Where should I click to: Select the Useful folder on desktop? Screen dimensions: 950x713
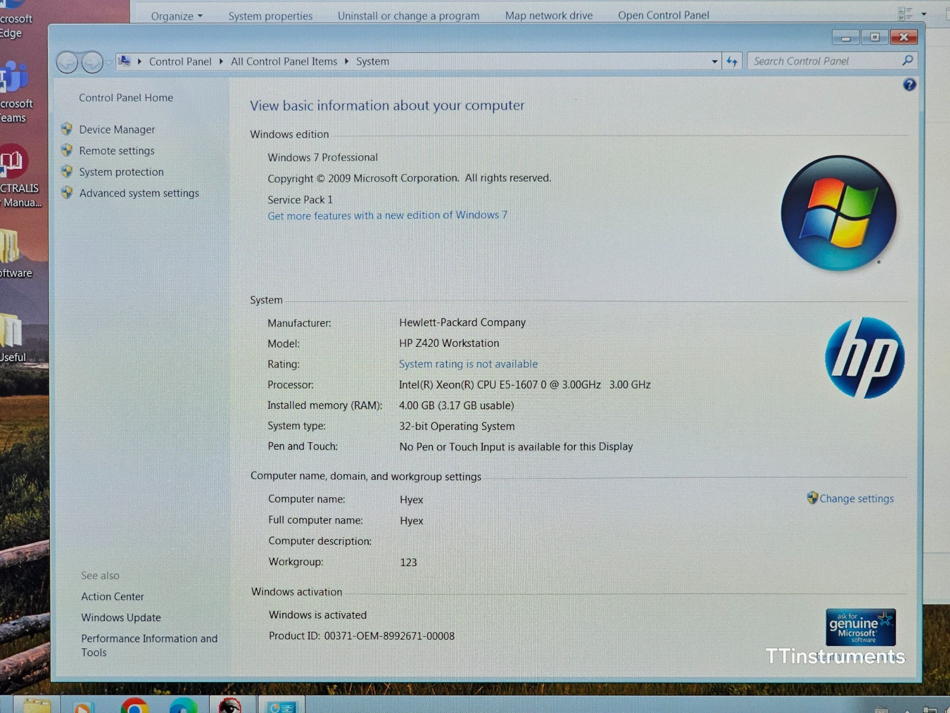pos(13,337)
